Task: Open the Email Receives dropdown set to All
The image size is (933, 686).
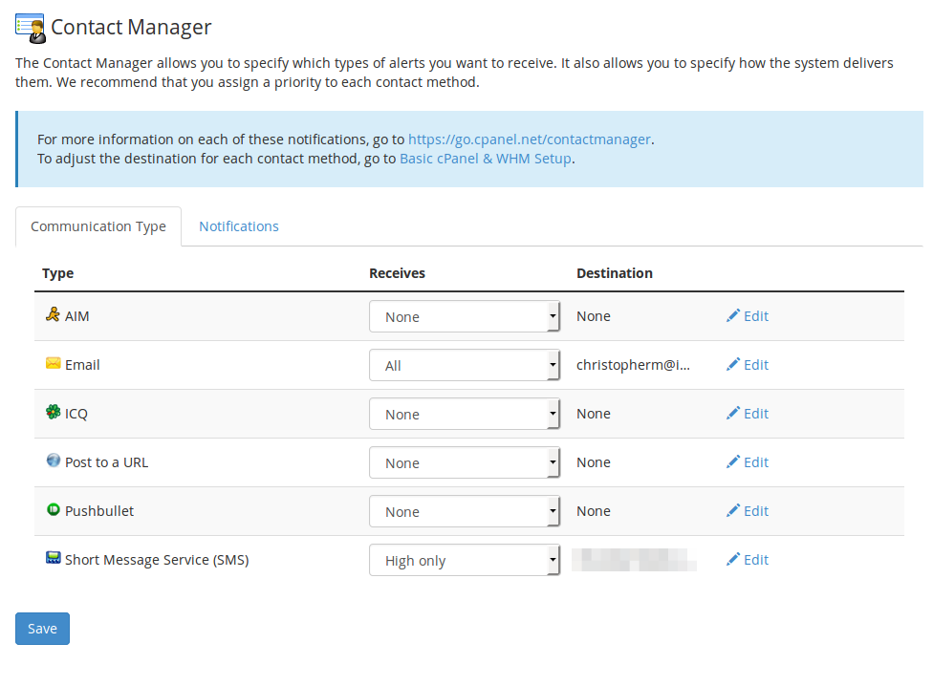Action: 464,366
